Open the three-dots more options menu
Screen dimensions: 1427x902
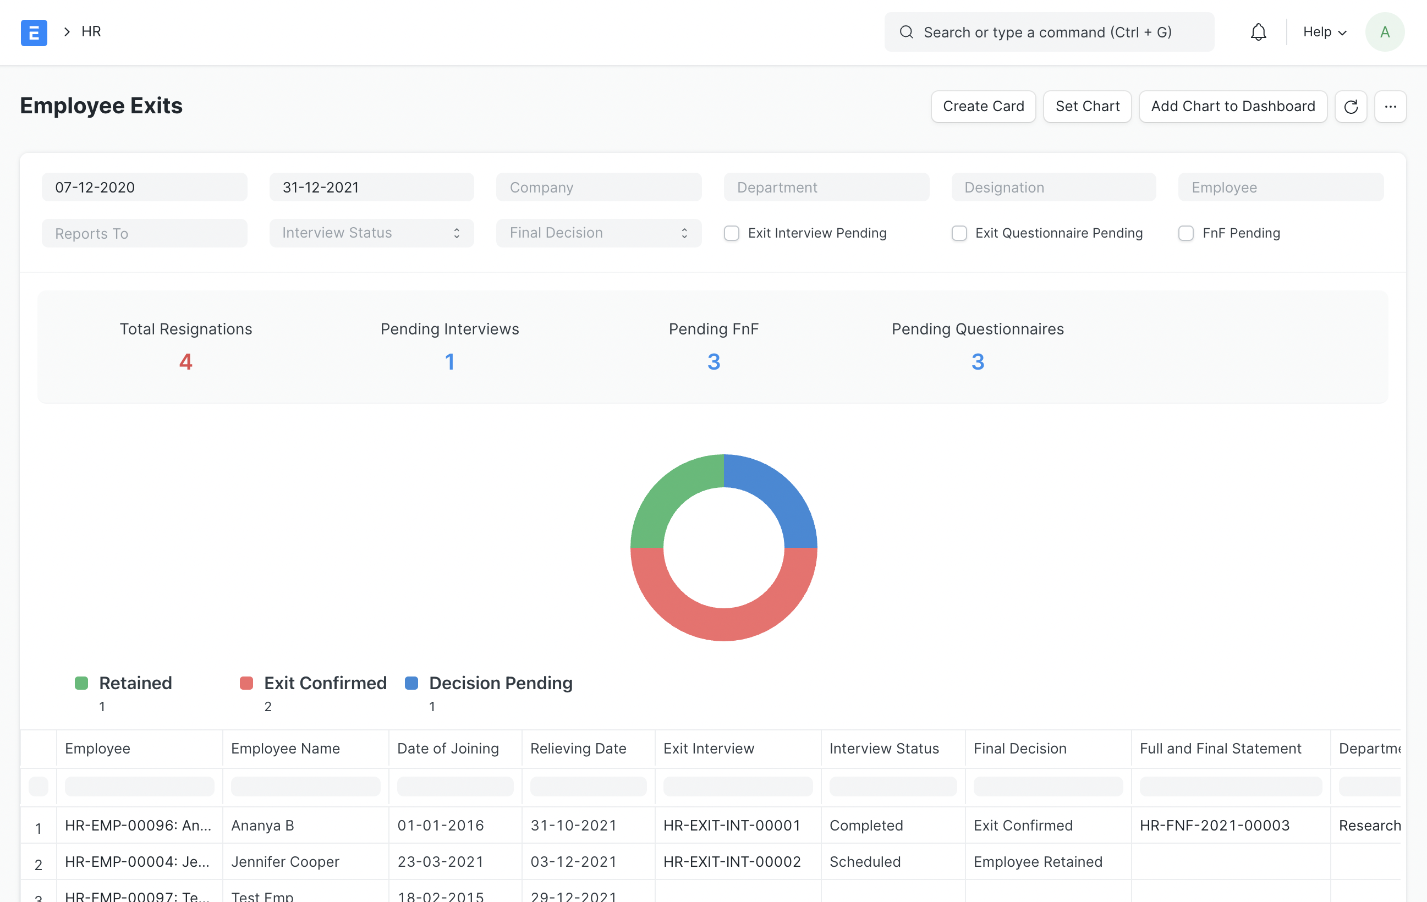pyautogui.click(x=1390, y=107)
